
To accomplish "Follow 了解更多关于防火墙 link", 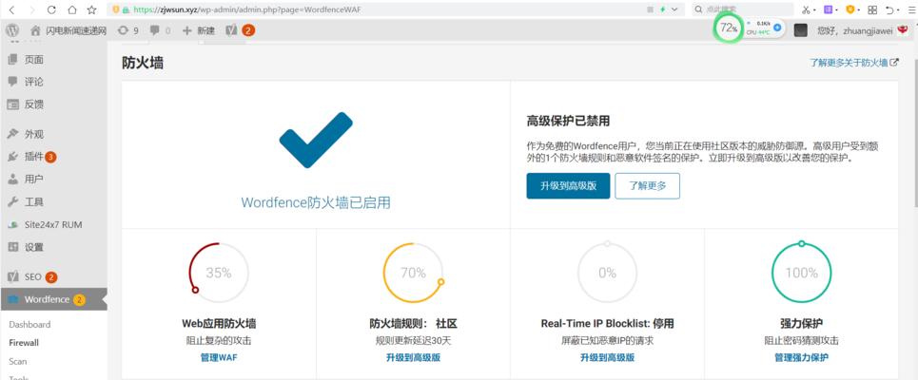I will point(853,63).
